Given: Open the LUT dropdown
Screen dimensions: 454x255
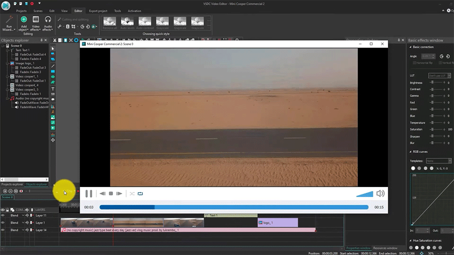Looking at the screenshot, I should (x=439, y=75).
